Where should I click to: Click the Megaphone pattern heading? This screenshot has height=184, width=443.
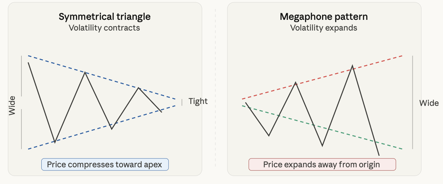(324, 17)
